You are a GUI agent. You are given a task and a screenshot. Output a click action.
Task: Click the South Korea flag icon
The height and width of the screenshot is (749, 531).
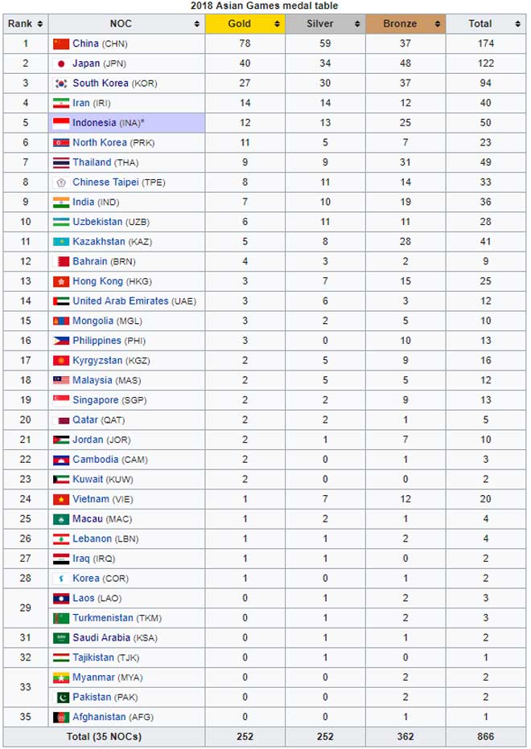click(x=61, y=84)
